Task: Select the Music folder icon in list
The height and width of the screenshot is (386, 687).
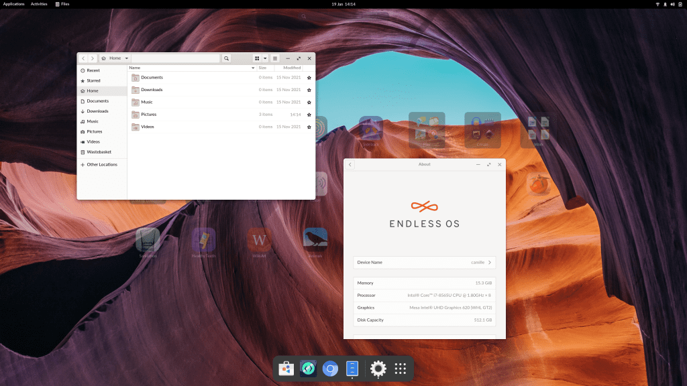Action: pos(136,102)
